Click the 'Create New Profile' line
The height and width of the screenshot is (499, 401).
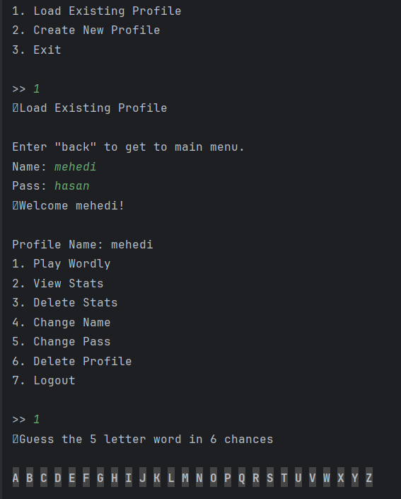pyautogui.click(x=86, y=30)
